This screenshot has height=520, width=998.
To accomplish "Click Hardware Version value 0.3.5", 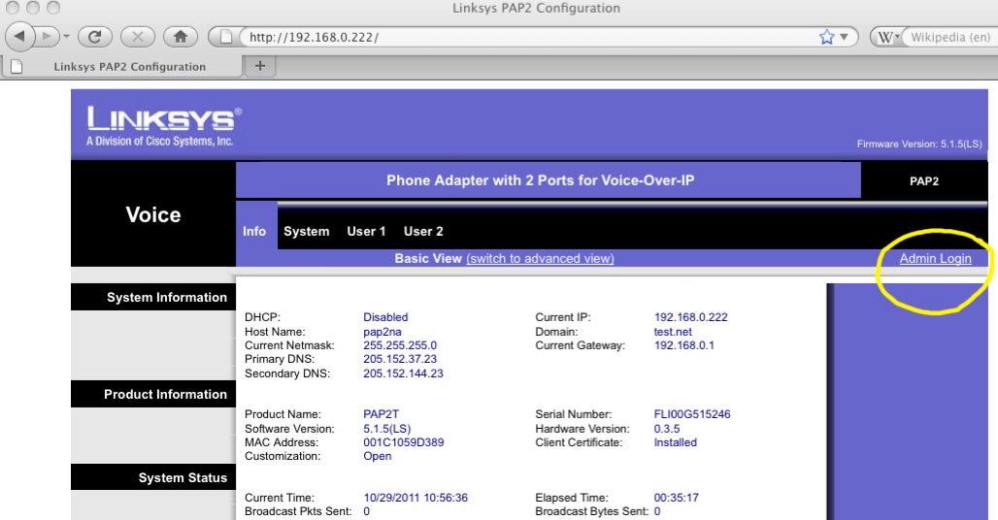I will [x=666, y=429].
